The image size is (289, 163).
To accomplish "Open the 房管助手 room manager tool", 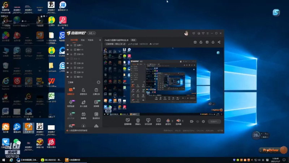I will pyautogui.click(x=83, y=92).
